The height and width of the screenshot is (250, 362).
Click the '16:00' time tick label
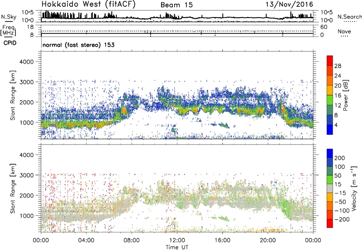pos(222,241)
